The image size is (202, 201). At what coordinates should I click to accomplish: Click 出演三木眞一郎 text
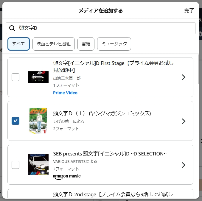(67, 78)
